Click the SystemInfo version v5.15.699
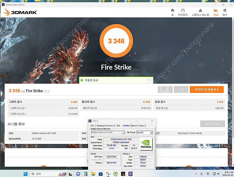The image size is (234, 177). pyautogui.click(x=36, y=139)
